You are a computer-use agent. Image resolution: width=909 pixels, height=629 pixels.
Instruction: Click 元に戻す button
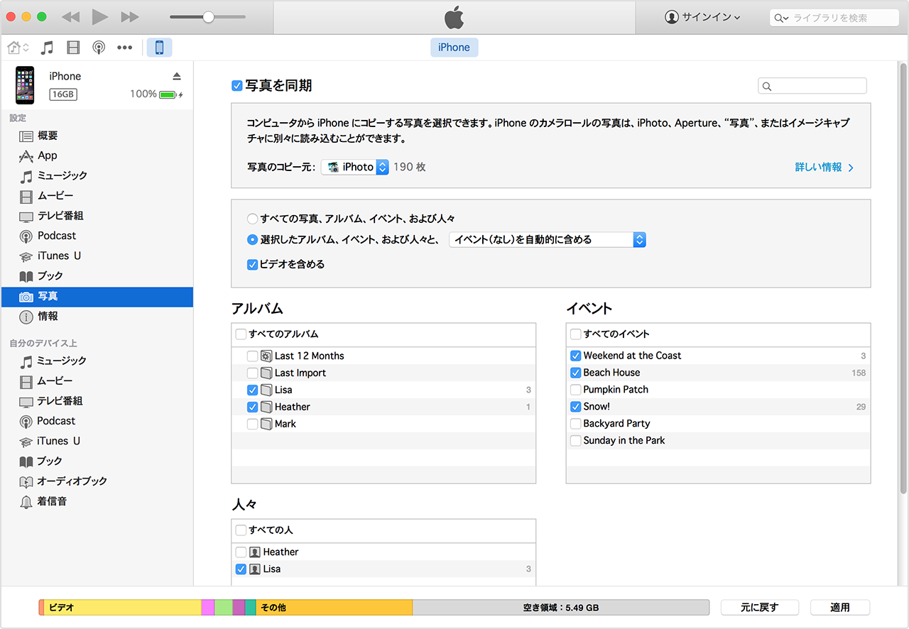(760, 608)
